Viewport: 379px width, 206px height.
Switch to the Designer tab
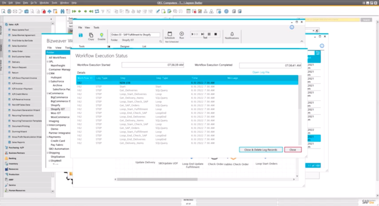coord(125,46)
